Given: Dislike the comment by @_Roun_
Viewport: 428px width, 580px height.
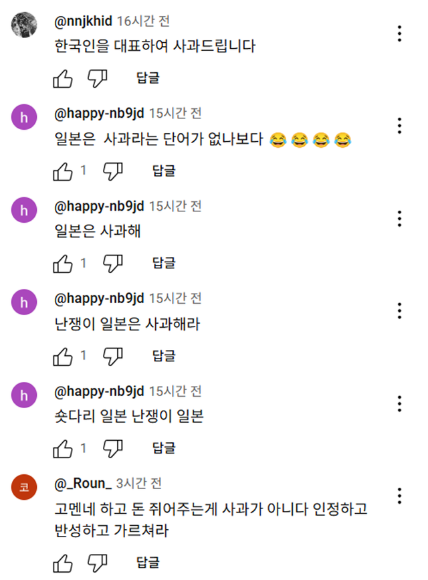Looking at the screenshot, I should click(98, 562).
